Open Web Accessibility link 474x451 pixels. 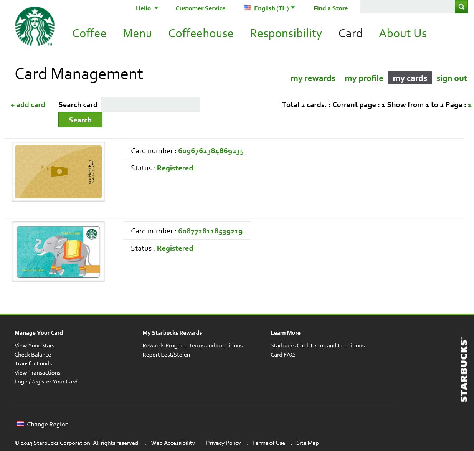click(173, 443)
